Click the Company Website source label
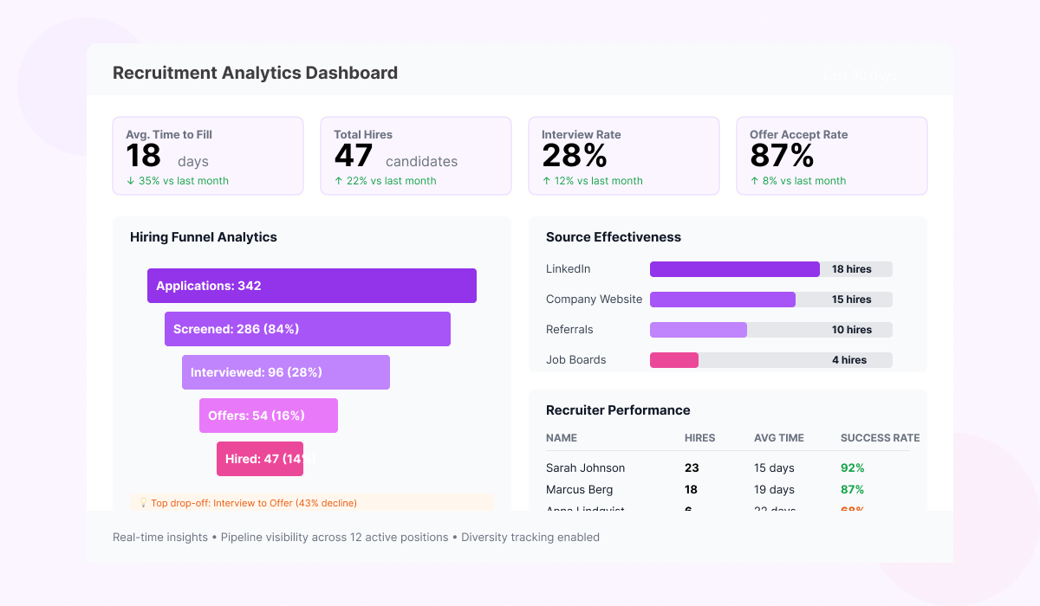Screen dimensions: 1040x606 point(595,300)
